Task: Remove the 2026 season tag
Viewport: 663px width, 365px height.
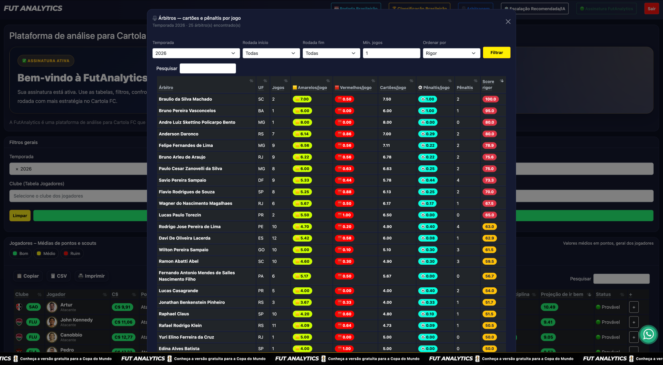Action: click(x=17, y=169)
